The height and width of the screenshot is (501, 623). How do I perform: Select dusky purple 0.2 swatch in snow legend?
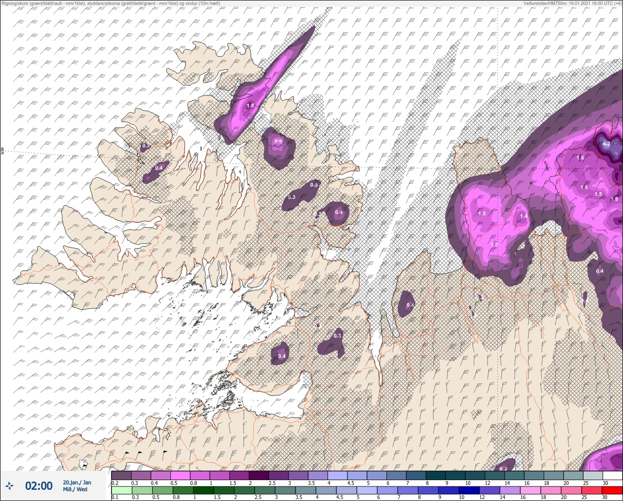tap(121, 475)
